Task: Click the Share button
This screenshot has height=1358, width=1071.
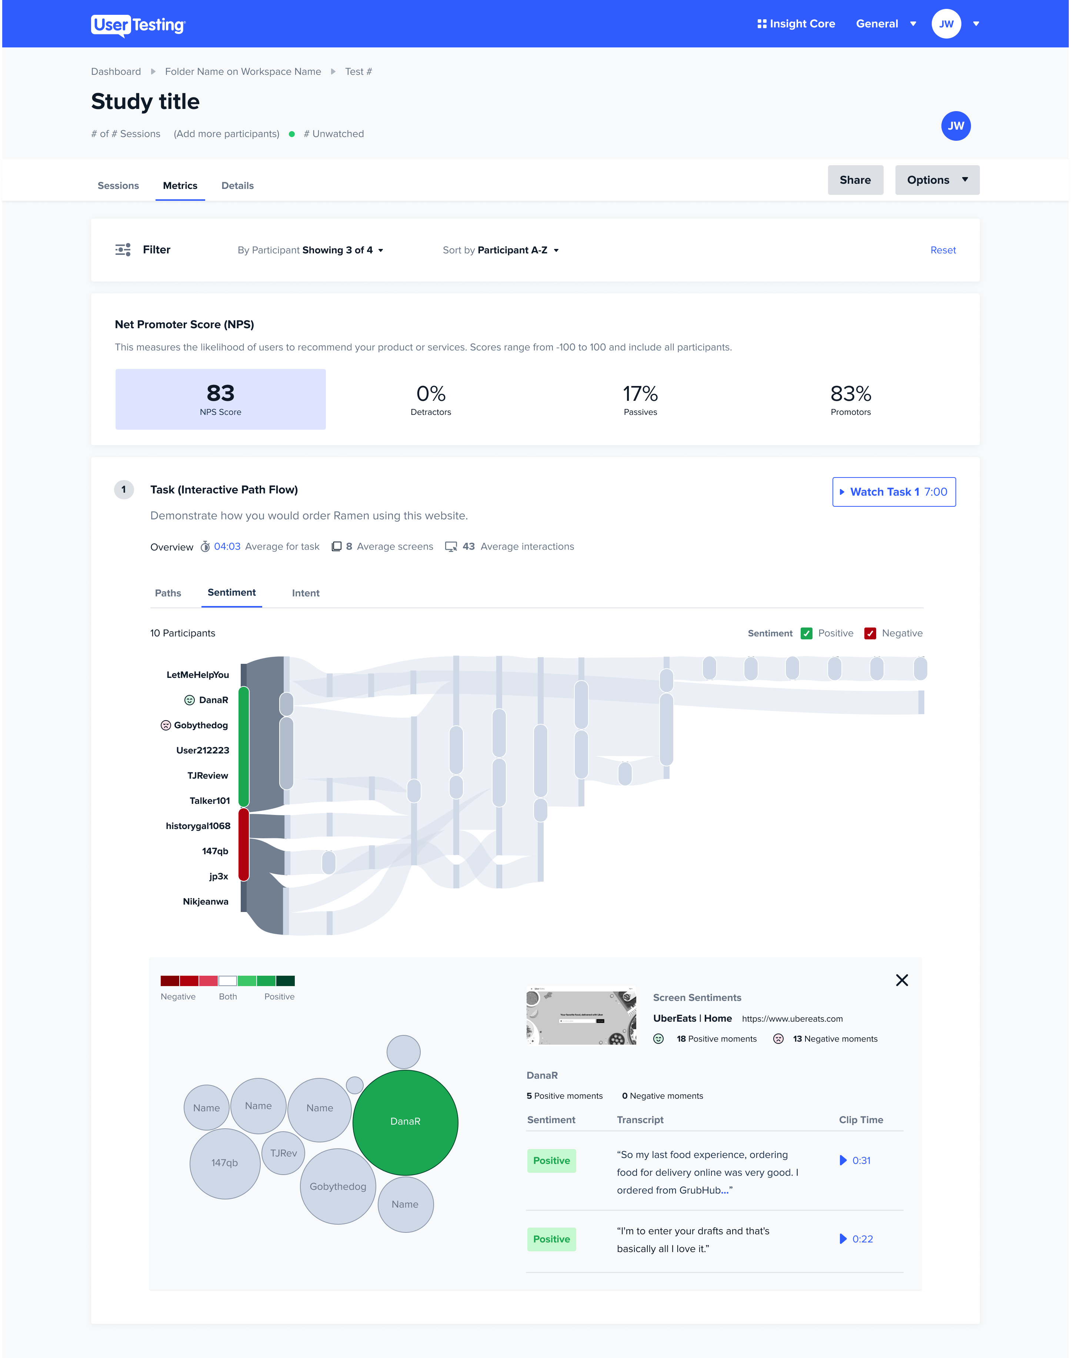Action: click(855, 180)
